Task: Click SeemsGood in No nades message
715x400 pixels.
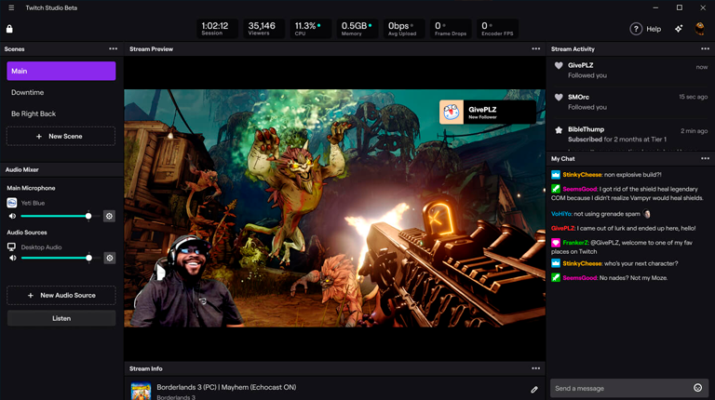Action: (580, 278)
